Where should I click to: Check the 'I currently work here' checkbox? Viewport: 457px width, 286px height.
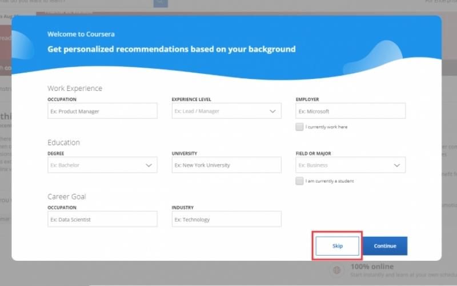tap(299, 127)
